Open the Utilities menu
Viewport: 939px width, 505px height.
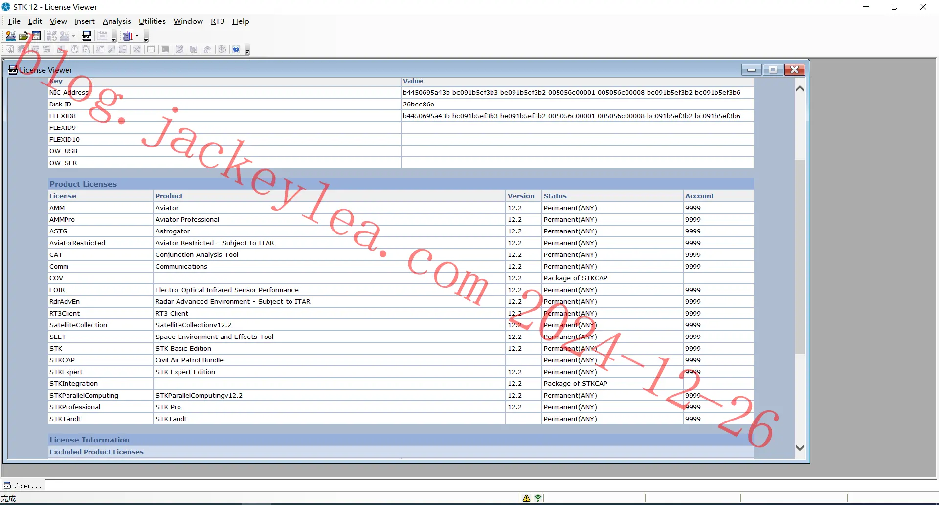coord(152,21)
